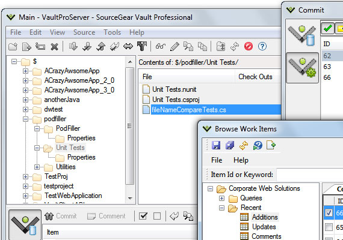343x240 pixels.
Task: Click the Item Id or Keyword input field
Action: click(x=310, y=175)
